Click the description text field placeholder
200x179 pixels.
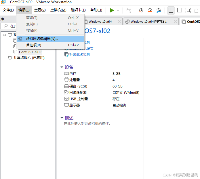point(87,124)
